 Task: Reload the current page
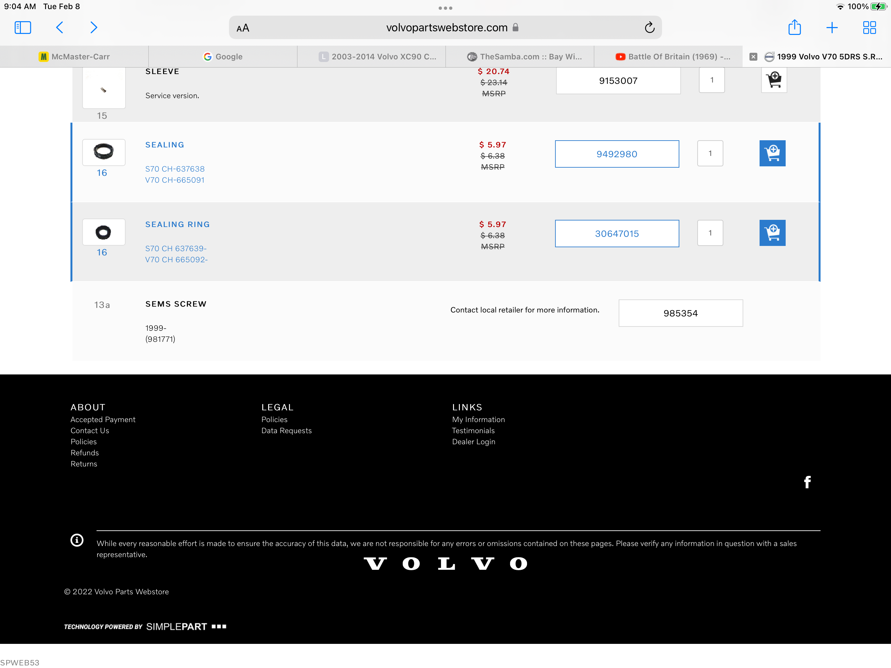649,27
